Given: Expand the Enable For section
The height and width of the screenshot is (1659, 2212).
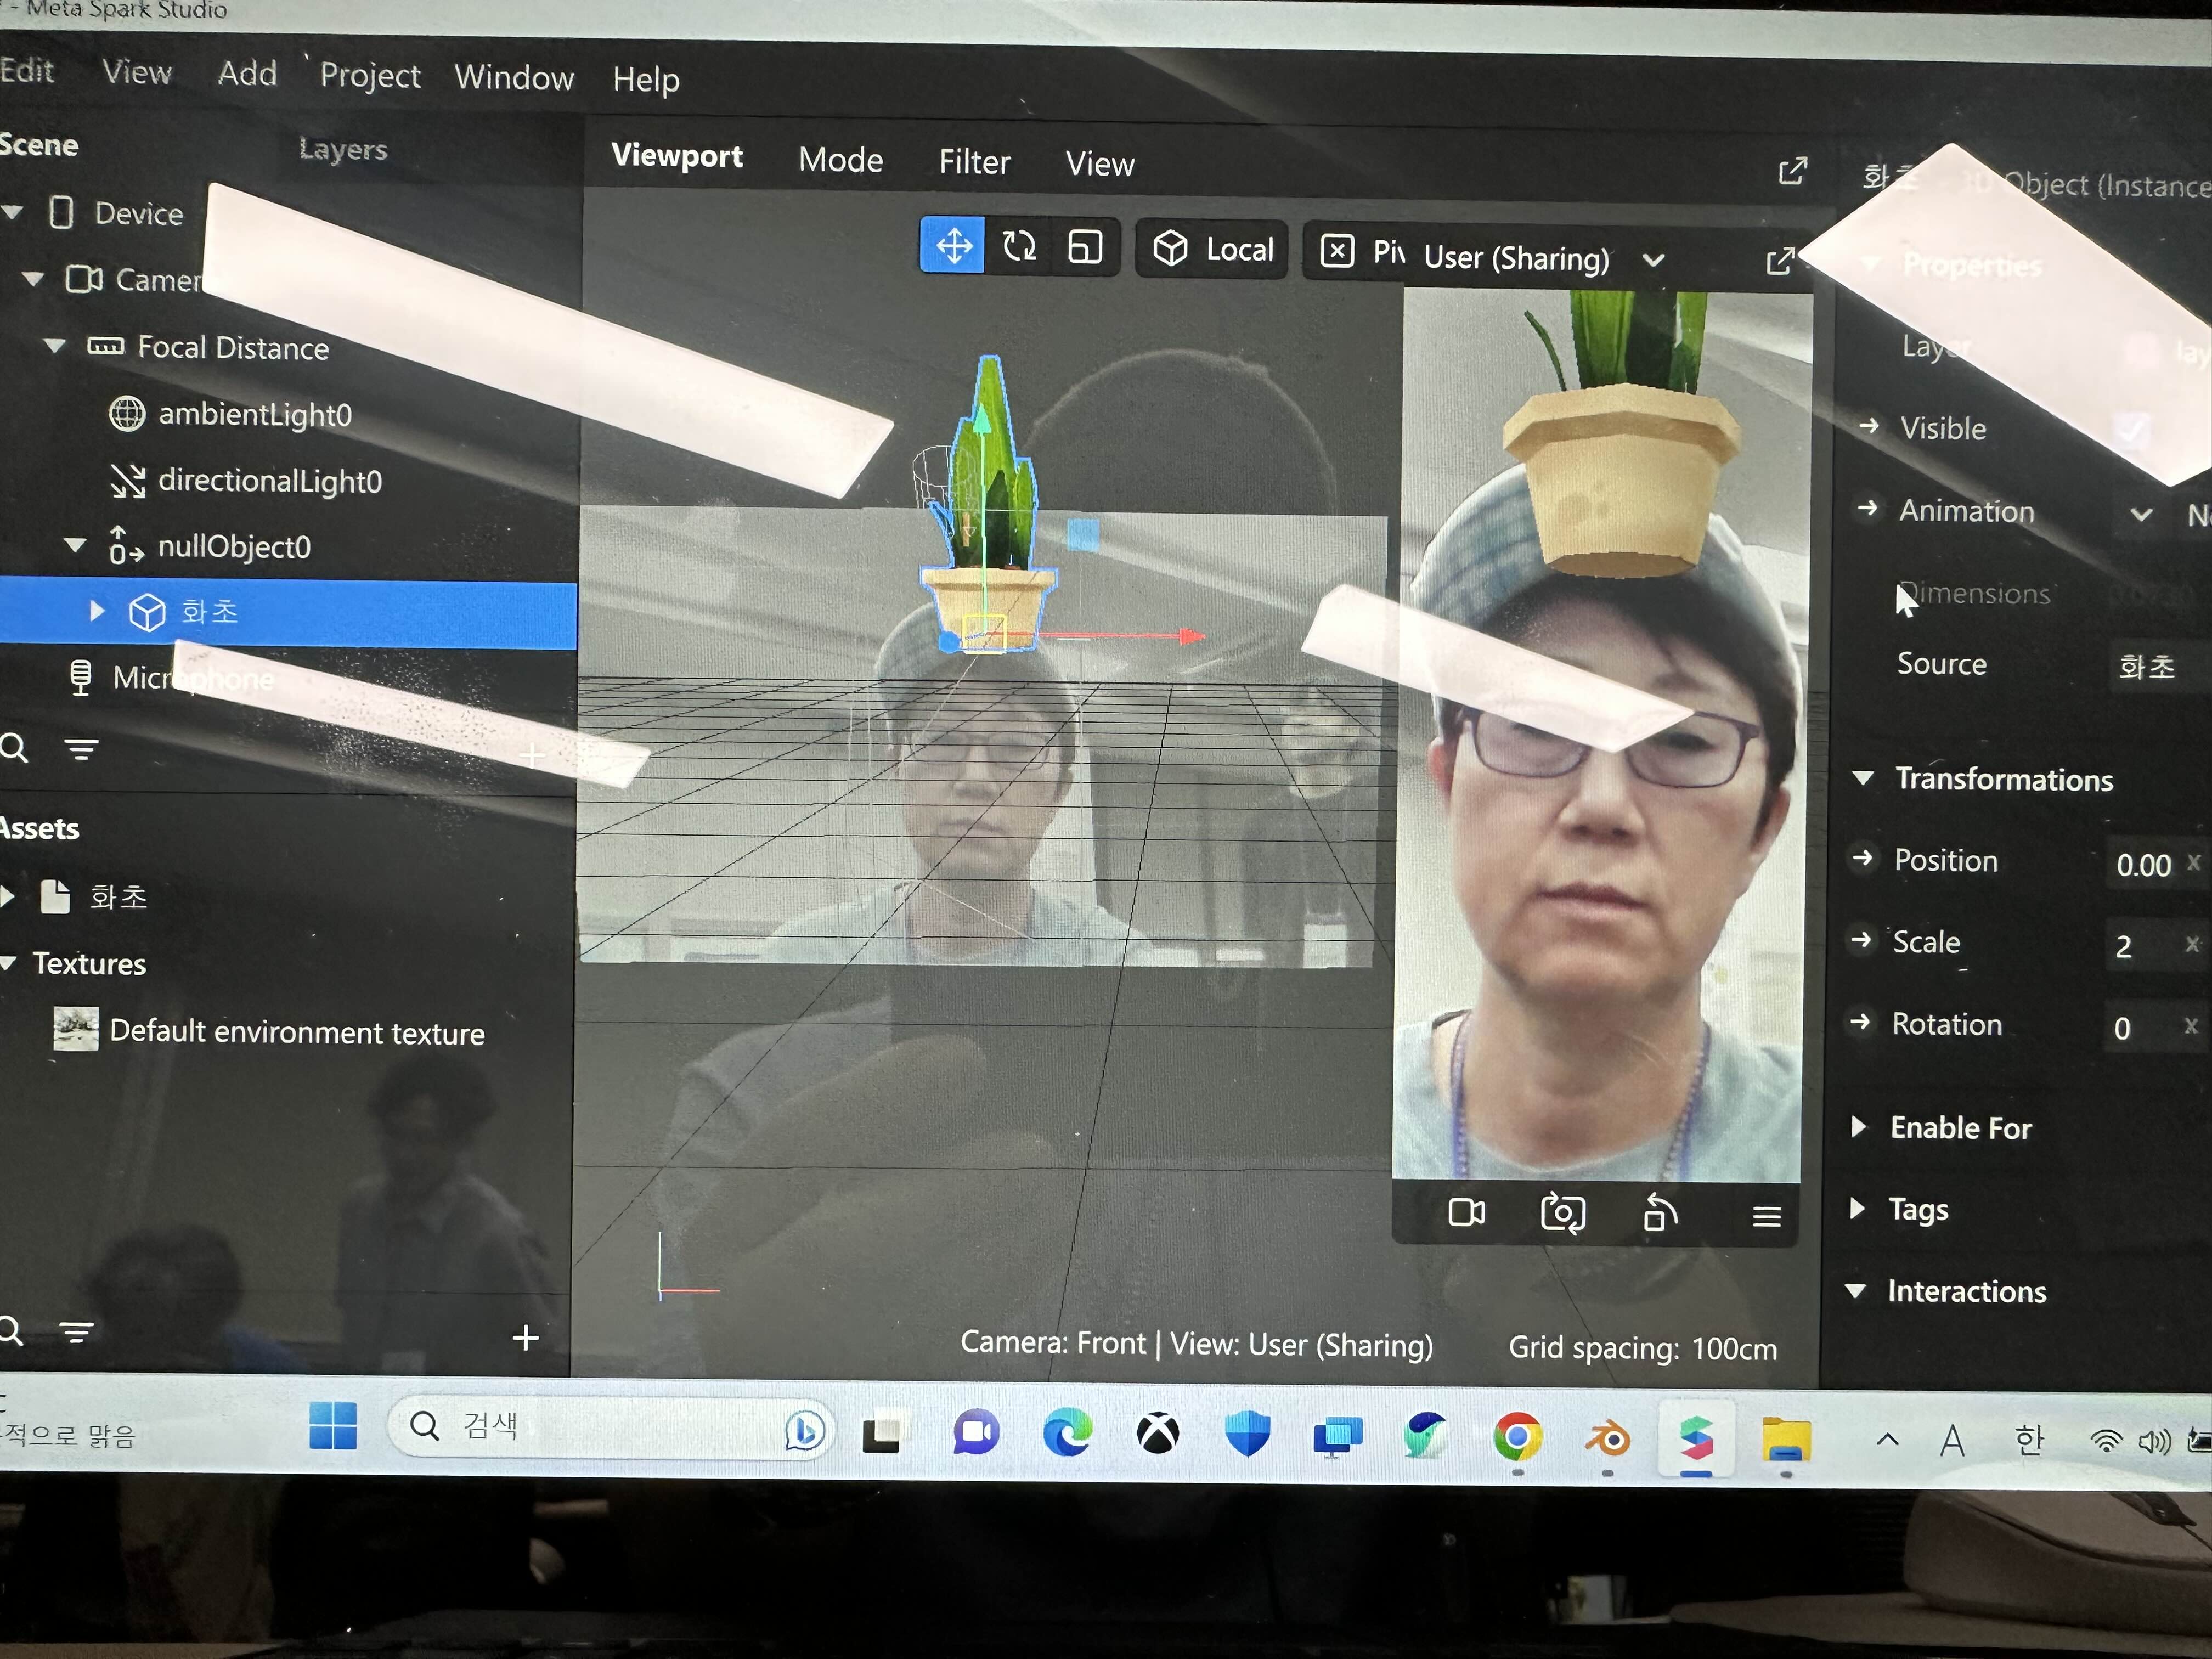Looking at the screenshot, I should pyautogui.click(x=1858, y=1126).
